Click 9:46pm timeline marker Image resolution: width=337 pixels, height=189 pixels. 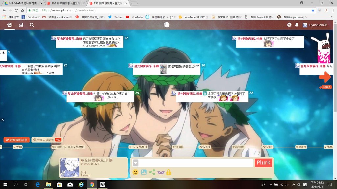[301, 147]
